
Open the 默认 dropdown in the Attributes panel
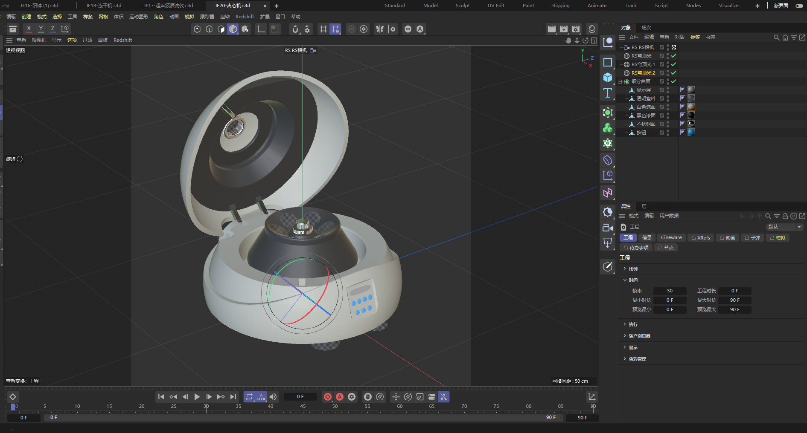(784, 227)
